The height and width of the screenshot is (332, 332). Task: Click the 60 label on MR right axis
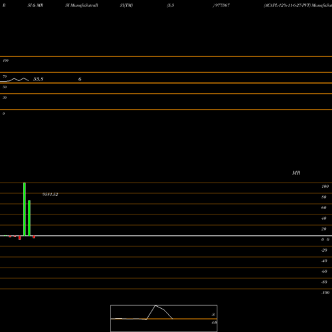324,208
